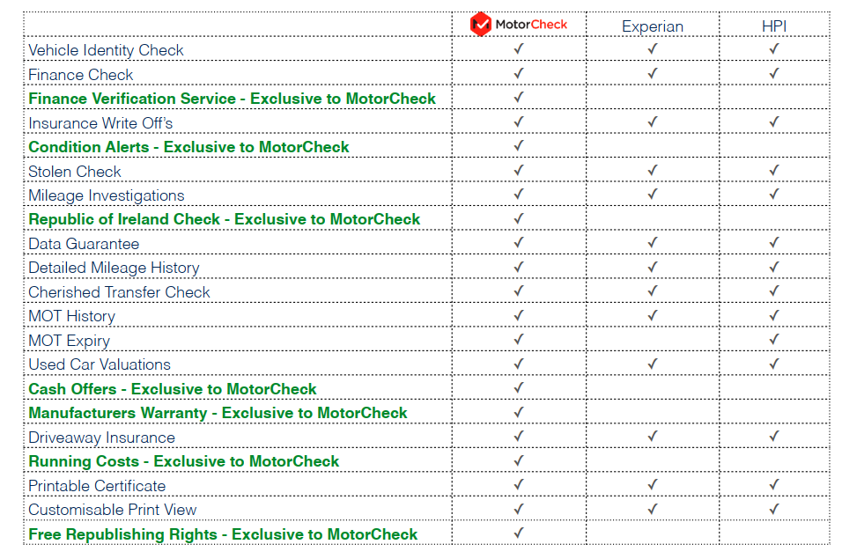The image size is (842, 559).
Task: Click the MotorCheck logo in the header
Action: pos(519,24)
